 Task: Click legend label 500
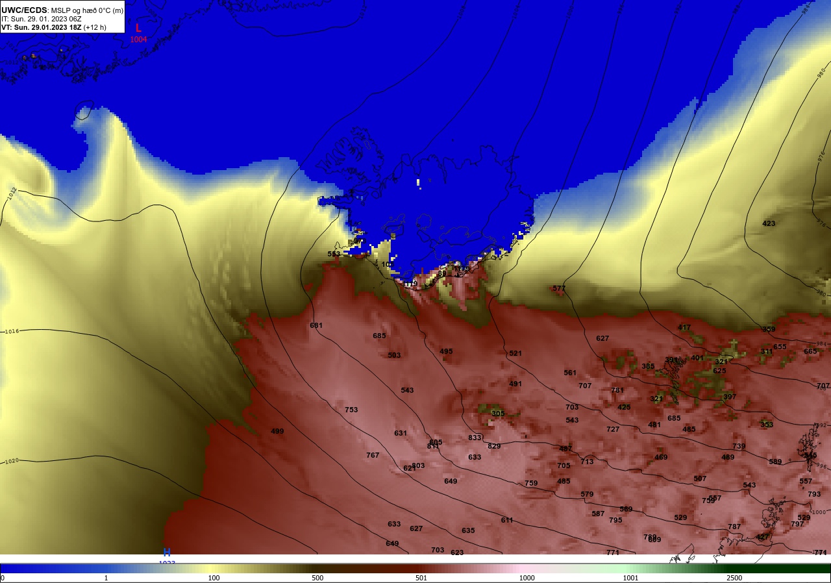click(317, 578)
